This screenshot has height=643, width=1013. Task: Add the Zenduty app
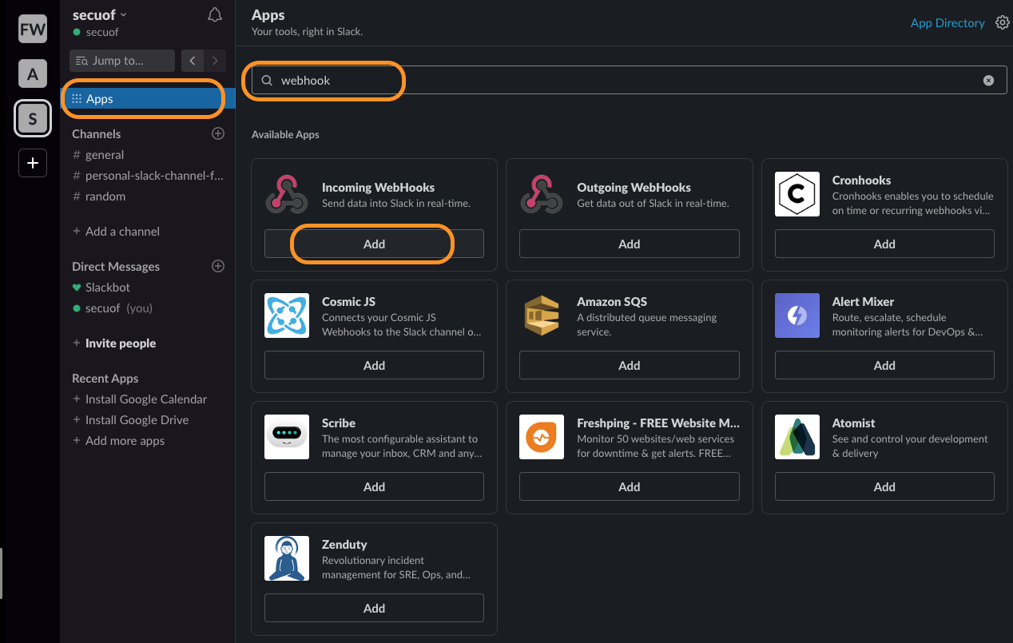pyautogui.click(x=374, y=608)
